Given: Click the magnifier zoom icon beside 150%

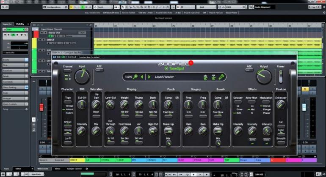Looking at the screenshot, I should (135, 77).
